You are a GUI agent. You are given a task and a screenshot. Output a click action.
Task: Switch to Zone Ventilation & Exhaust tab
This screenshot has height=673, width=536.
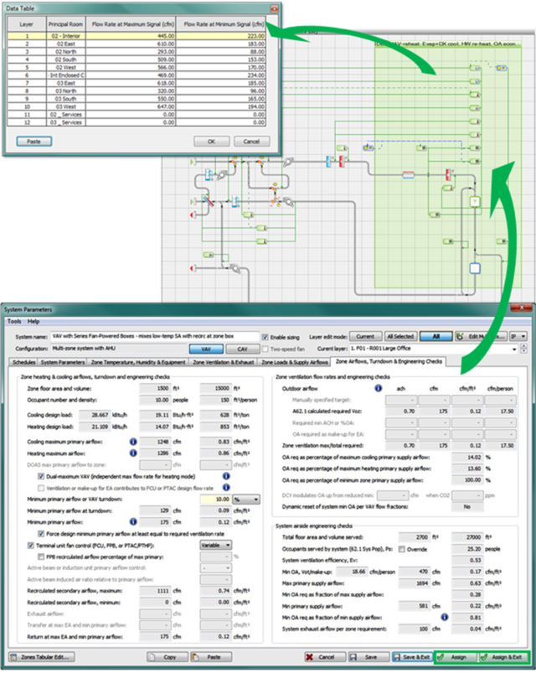click(224, 362)
